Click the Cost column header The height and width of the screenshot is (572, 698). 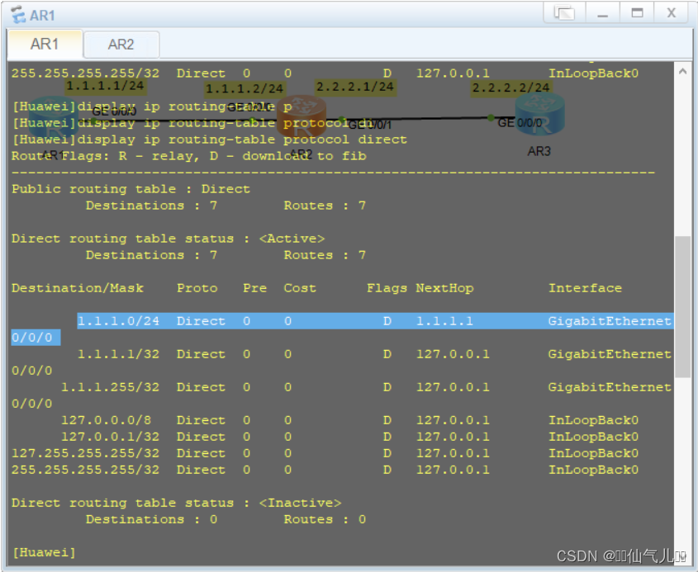(300, 288)
